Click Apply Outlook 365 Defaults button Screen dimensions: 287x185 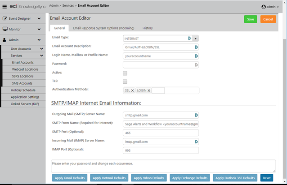pos(235,178)
